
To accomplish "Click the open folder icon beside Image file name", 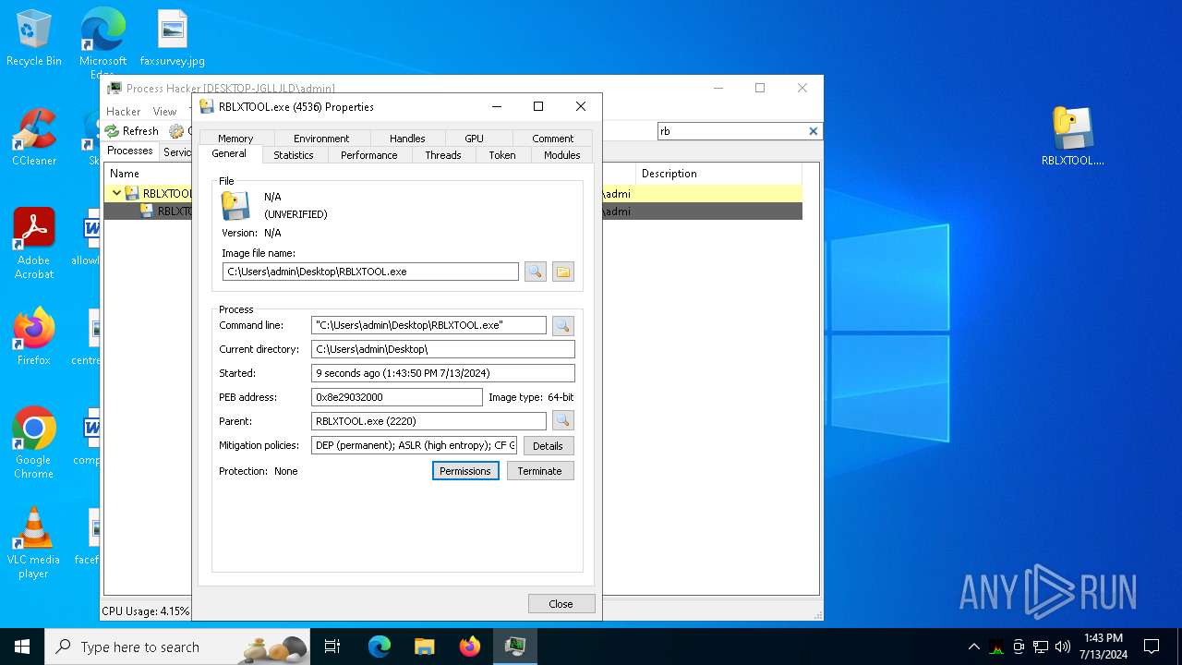I will point(563,272).
